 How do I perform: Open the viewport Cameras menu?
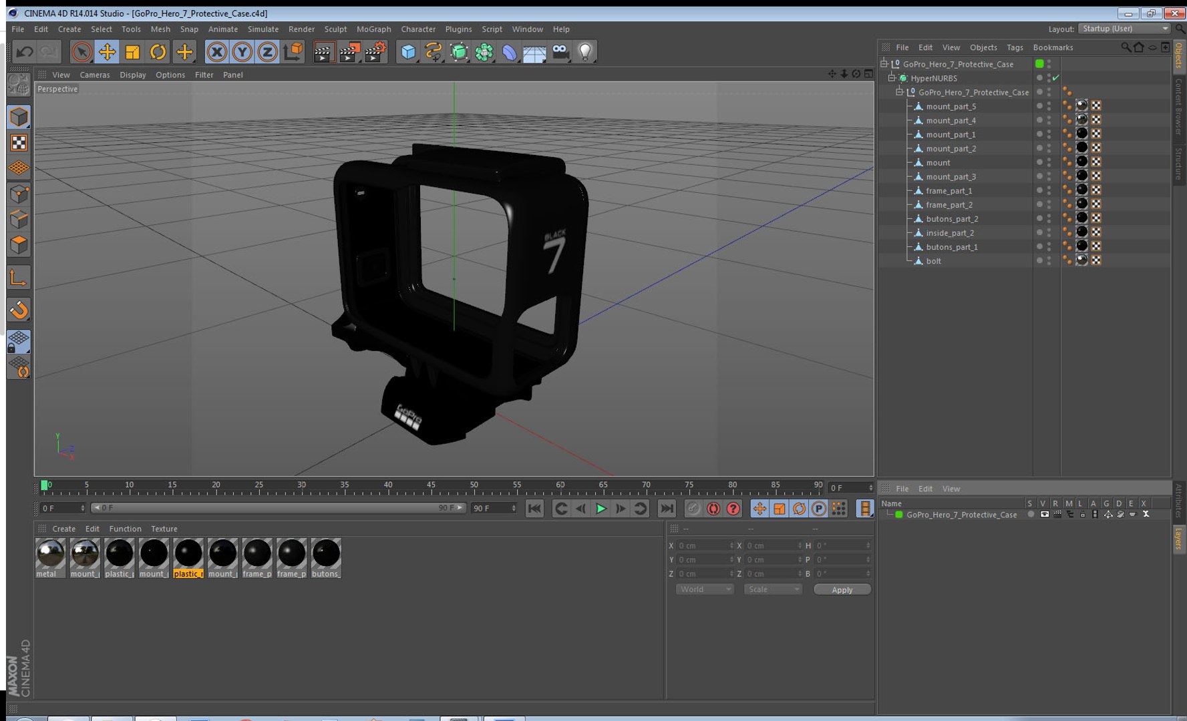(x=95, y=75)
